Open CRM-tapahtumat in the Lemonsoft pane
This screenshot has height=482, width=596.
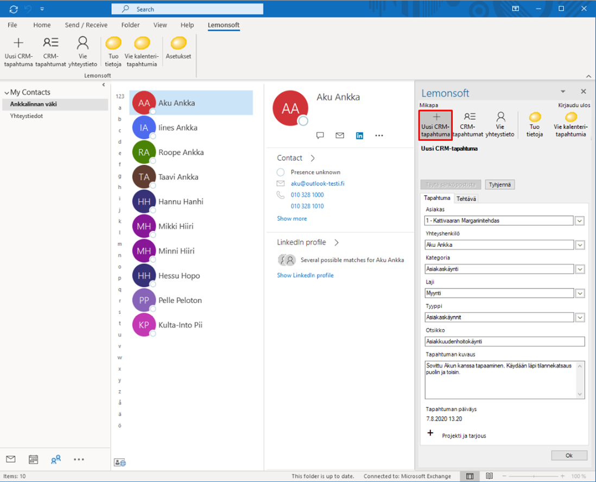point(468,125)
